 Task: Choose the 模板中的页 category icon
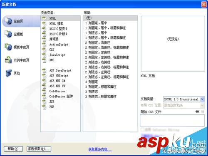click(8, 47)
